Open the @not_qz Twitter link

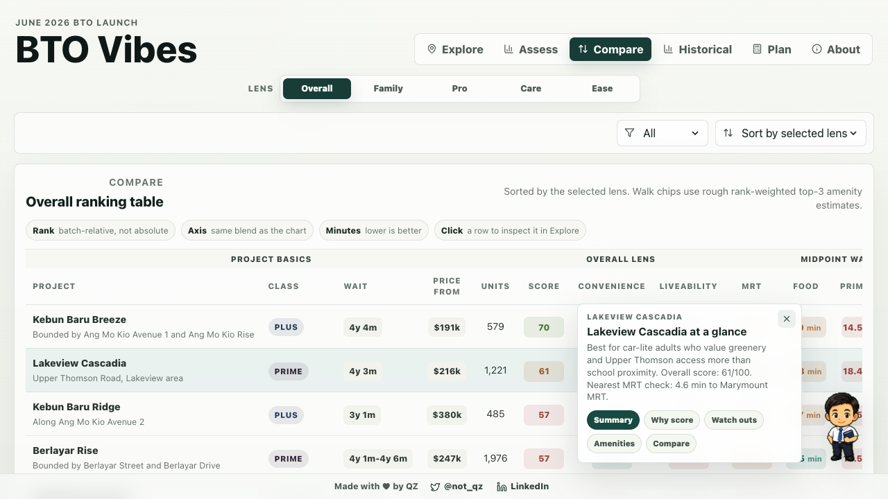pyautogui.click(x=456, y=487)
